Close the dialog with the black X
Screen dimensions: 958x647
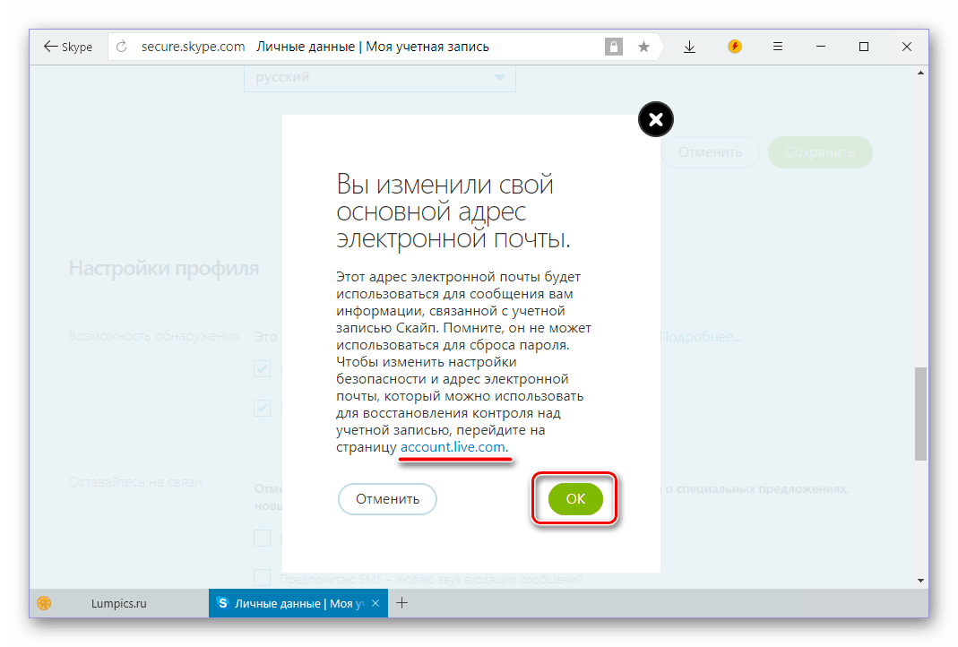pyautogui.click(x=655, y=119)
